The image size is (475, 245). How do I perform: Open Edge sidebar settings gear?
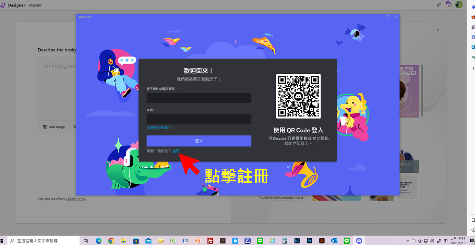point(473,230)
